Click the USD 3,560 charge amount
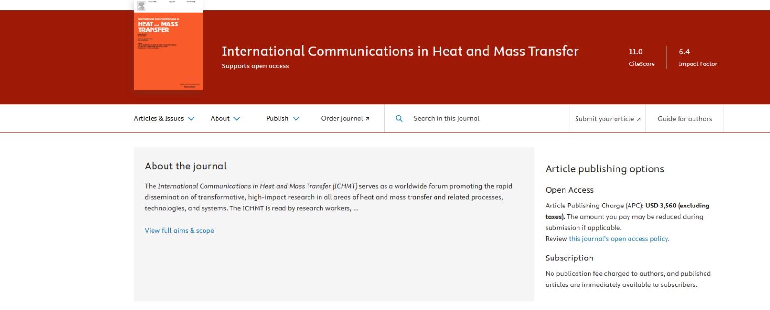770x310 pixels. [x=661, y=206]
